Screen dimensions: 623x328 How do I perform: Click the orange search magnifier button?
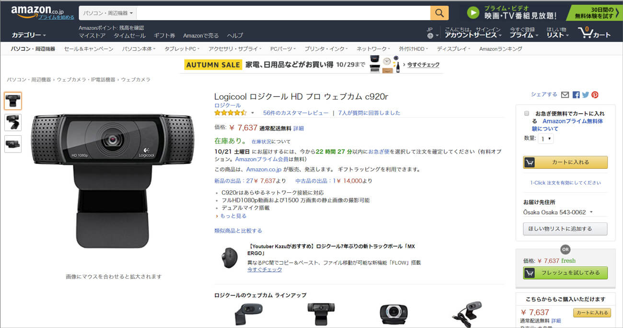(439, 13)
